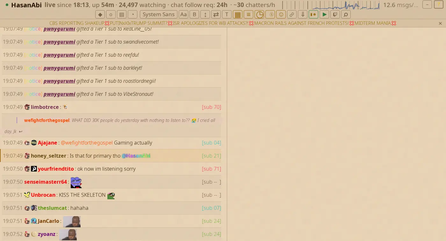
Task: Click the @wefightforthegospel mention in Ajajane's message
Action: [x=87, y=143]
